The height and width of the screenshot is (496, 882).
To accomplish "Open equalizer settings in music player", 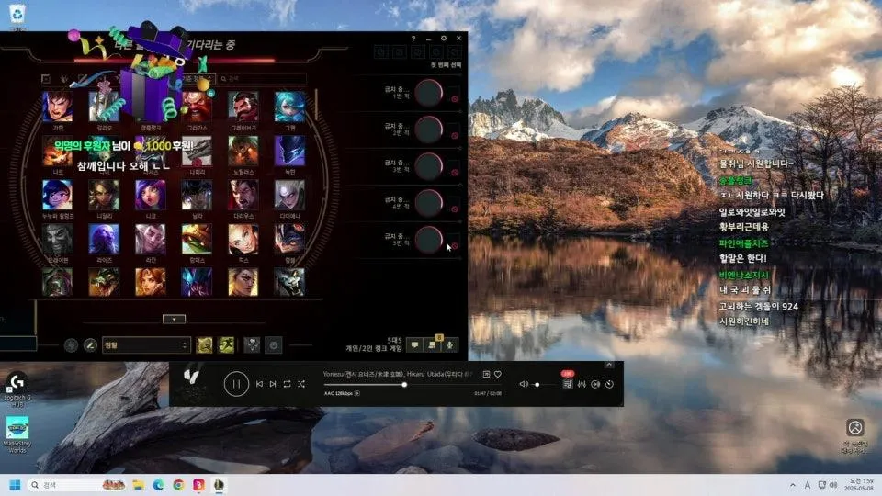I will click(582, 384).
